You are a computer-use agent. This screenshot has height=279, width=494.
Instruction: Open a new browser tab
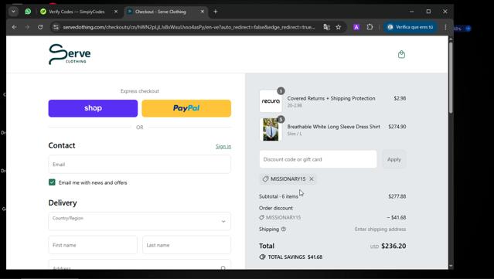(216, 12)
